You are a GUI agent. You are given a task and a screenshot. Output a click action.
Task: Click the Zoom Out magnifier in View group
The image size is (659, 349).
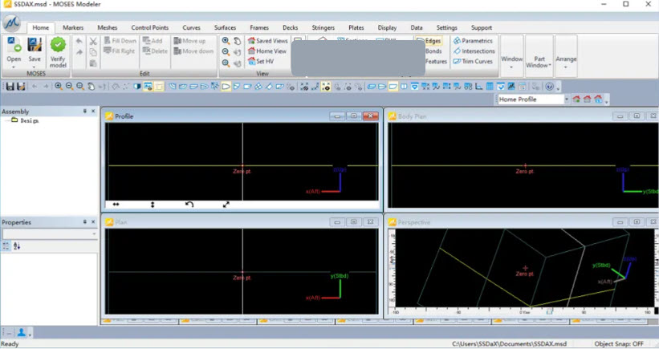coord(226,51)
